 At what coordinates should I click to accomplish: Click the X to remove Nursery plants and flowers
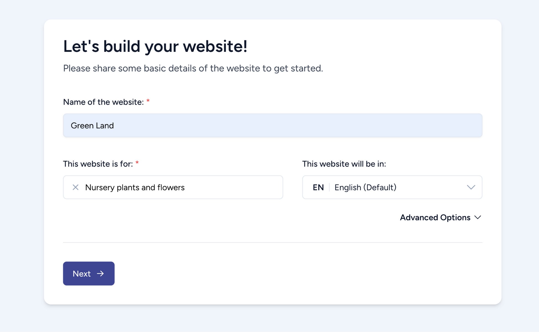point(75,187)
